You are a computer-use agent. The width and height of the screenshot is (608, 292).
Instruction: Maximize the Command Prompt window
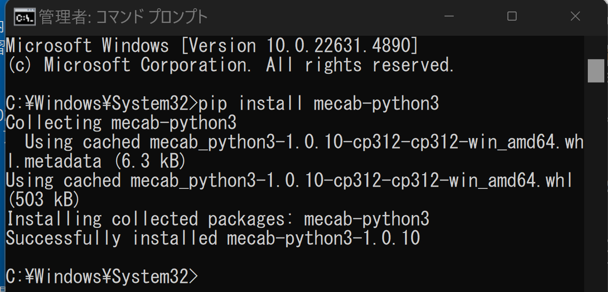click(512, 17)
